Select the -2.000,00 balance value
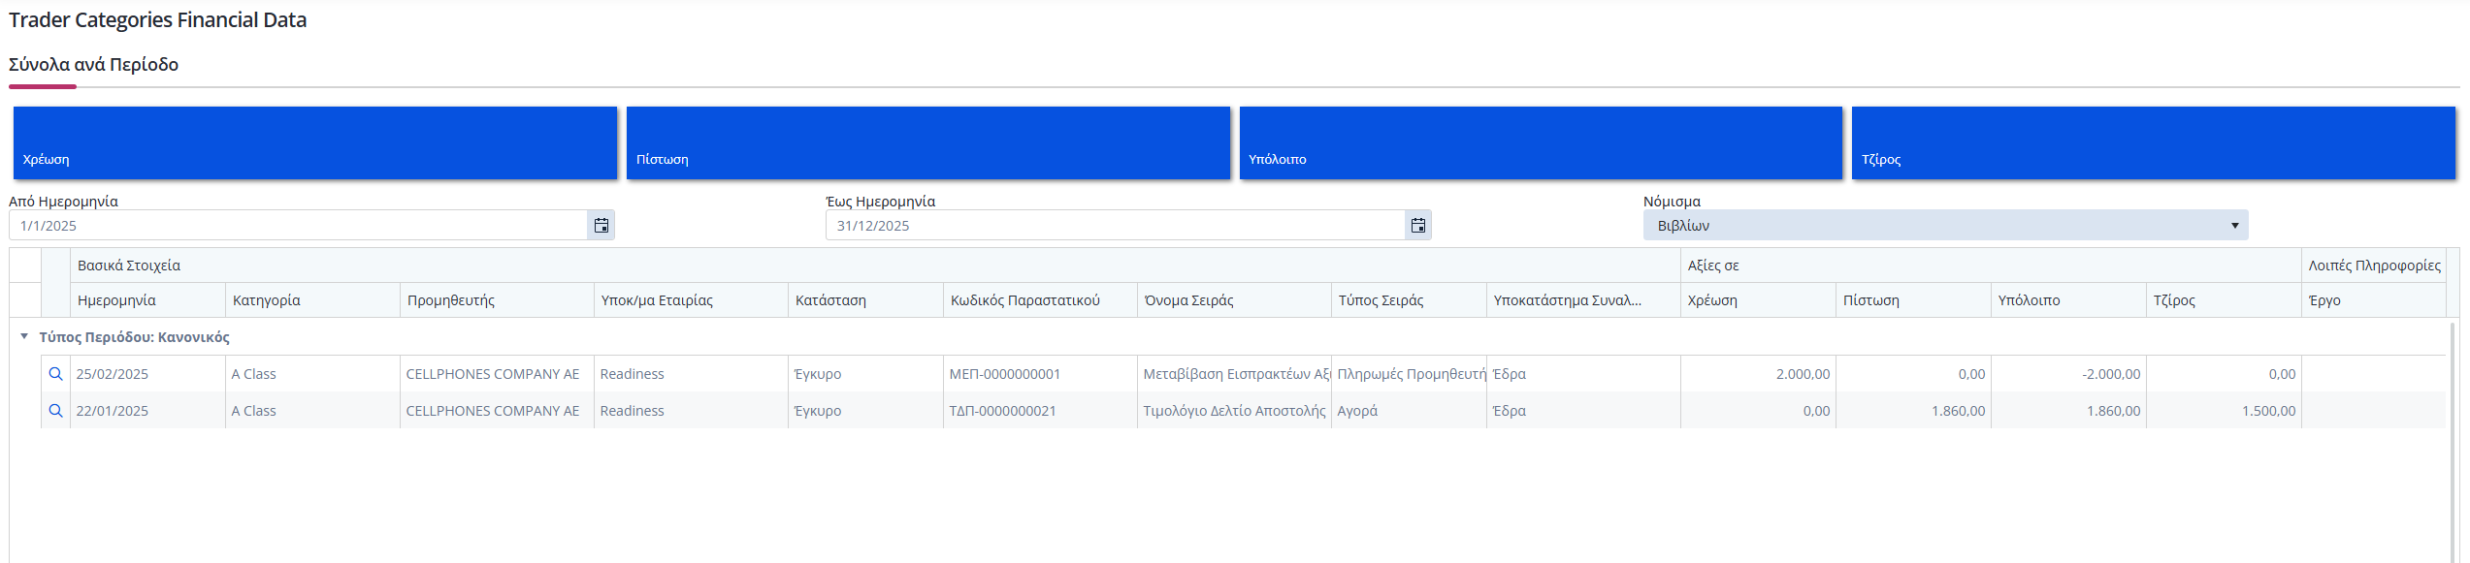This screenshot has height=563, width=2470. point(2068,374)
